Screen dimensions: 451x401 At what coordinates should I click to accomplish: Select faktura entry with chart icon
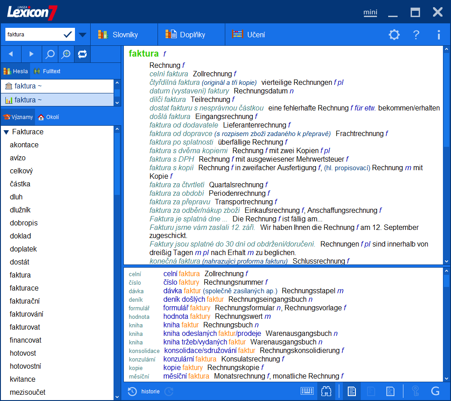57,100
